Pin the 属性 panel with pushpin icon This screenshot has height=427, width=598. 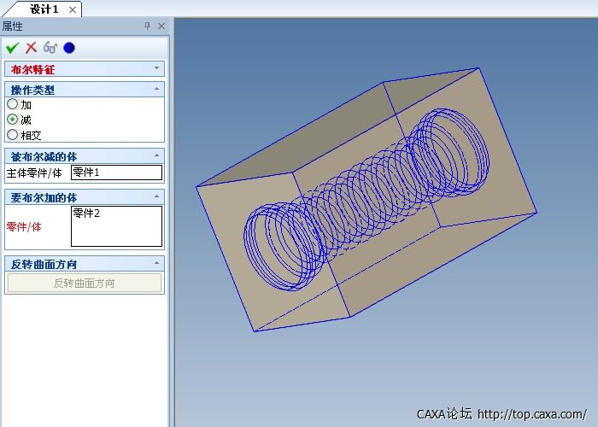coord(147,26)
